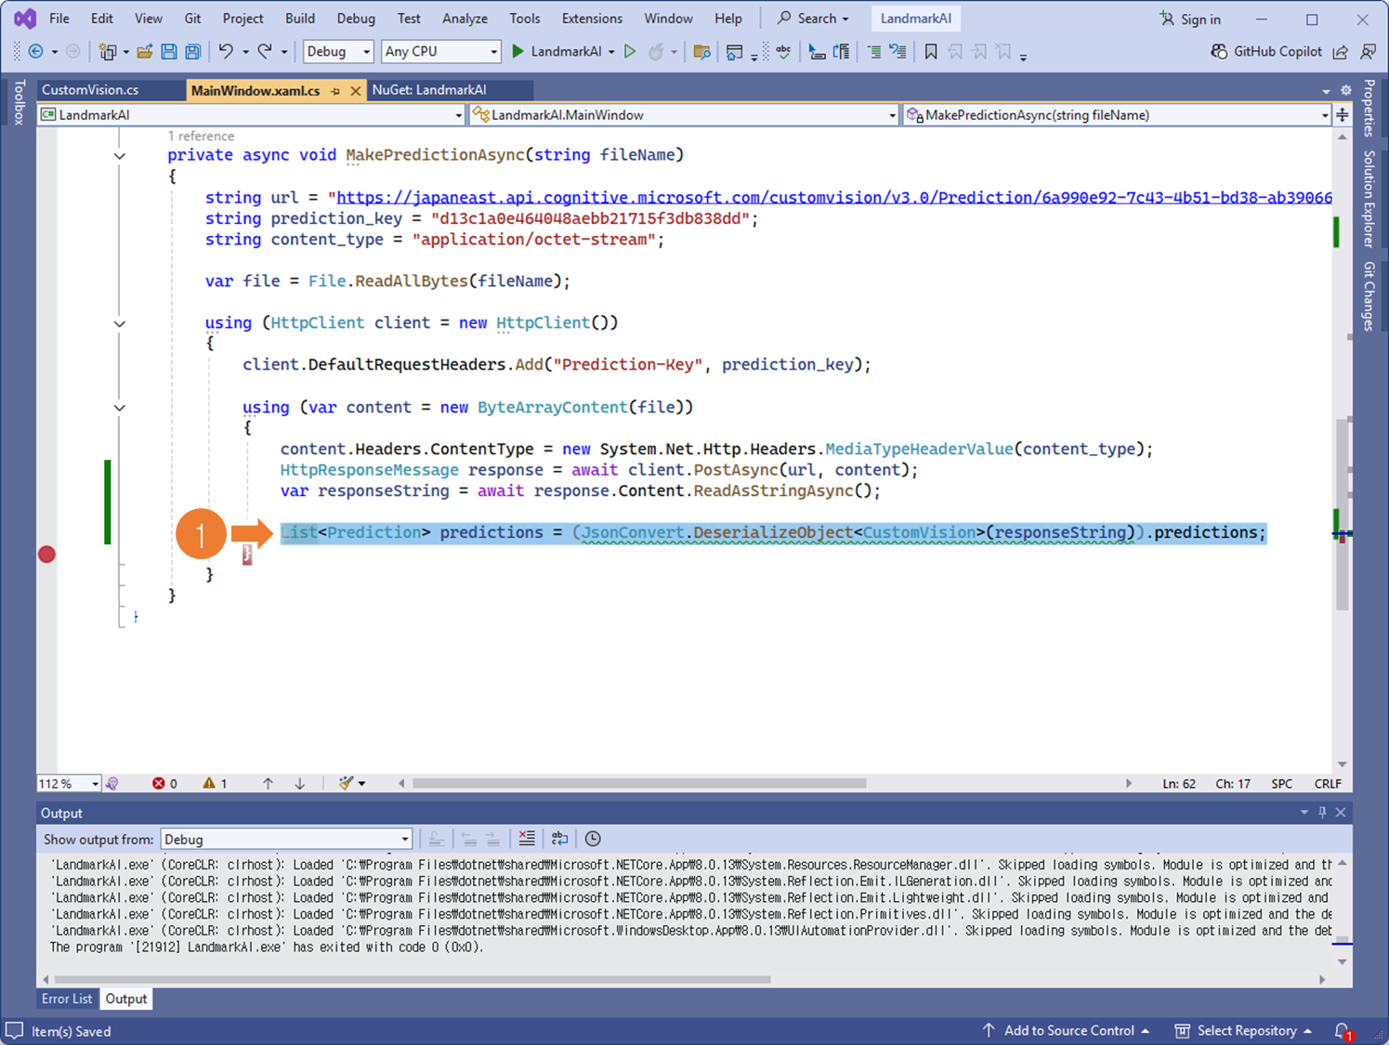Save the current file with Save icon
The height and width of the screenshot is (1045, 1389).
[x=168, y=52]
